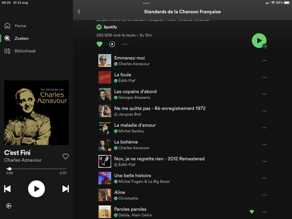Play La foule by Édith Piaf
This screenshot has width=292, height=219.
[x=182, y=77]
